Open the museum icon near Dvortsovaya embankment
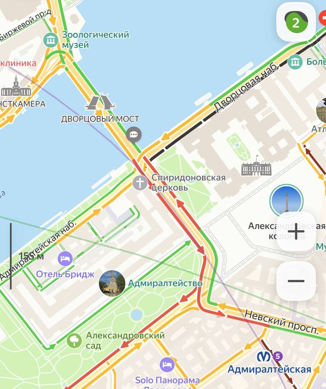The image size is (326, 389). point(295,62)
